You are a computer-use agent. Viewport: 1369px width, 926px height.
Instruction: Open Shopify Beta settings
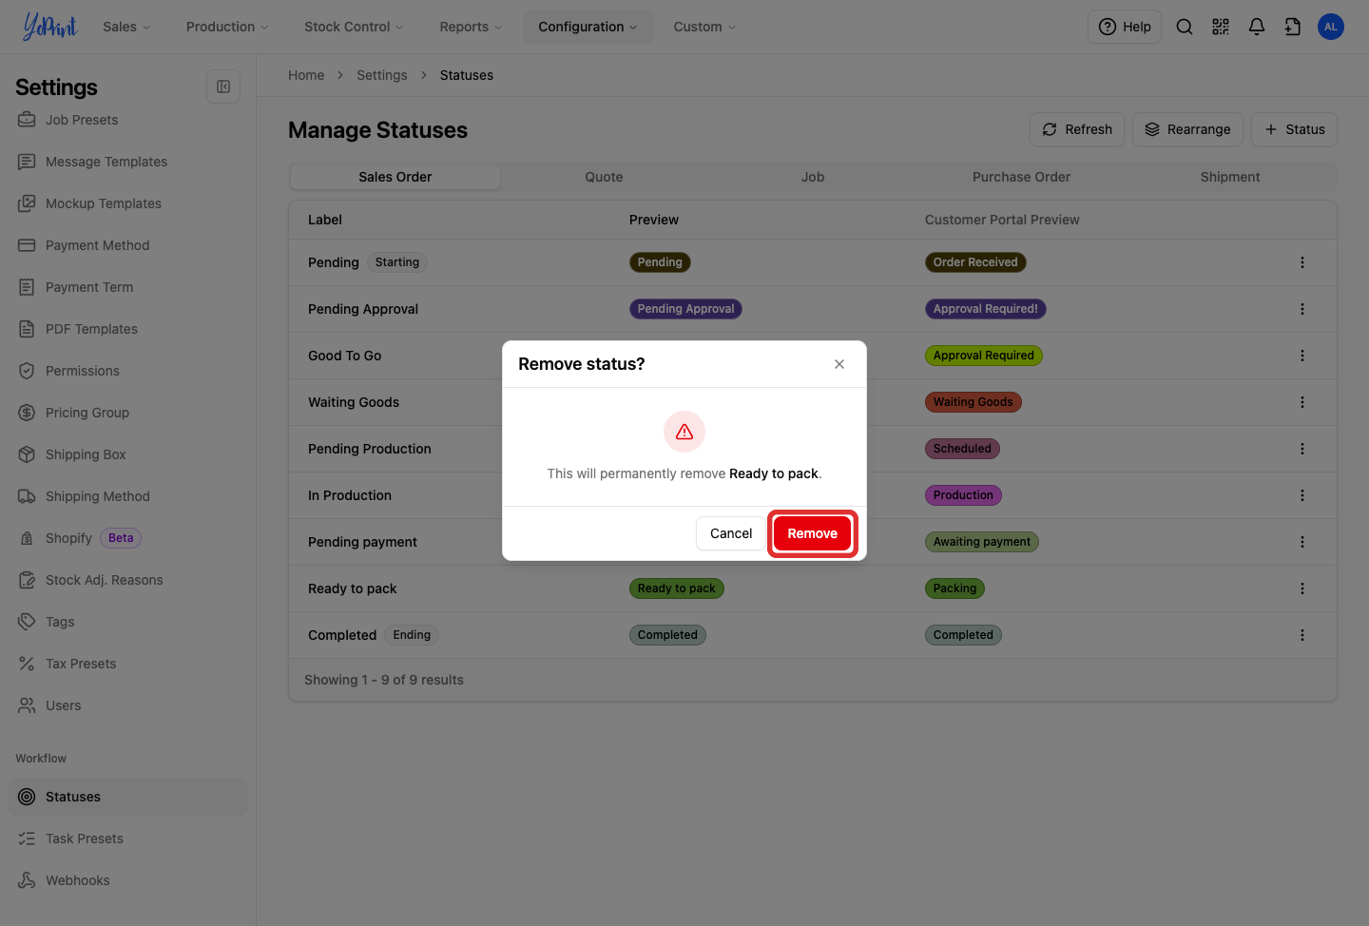[x=127, y=538]
